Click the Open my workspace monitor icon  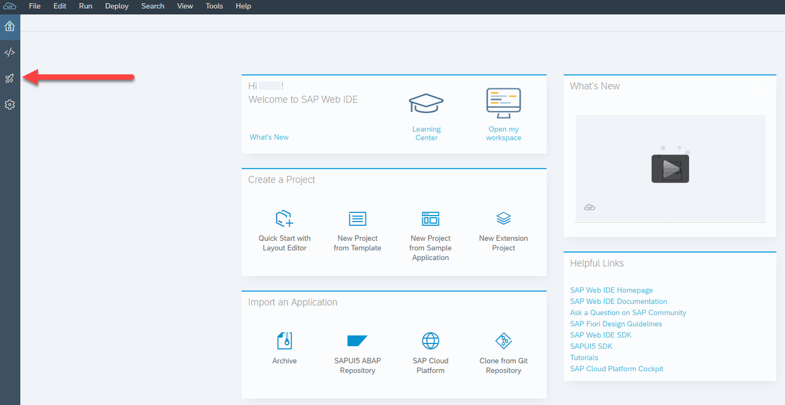pyautogui.click(x=503, y=103)
